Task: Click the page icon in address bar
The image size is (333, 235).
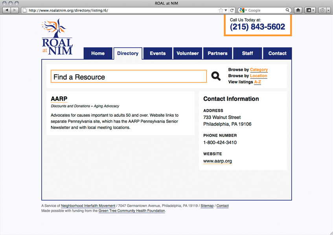Action: coord(25,10)
